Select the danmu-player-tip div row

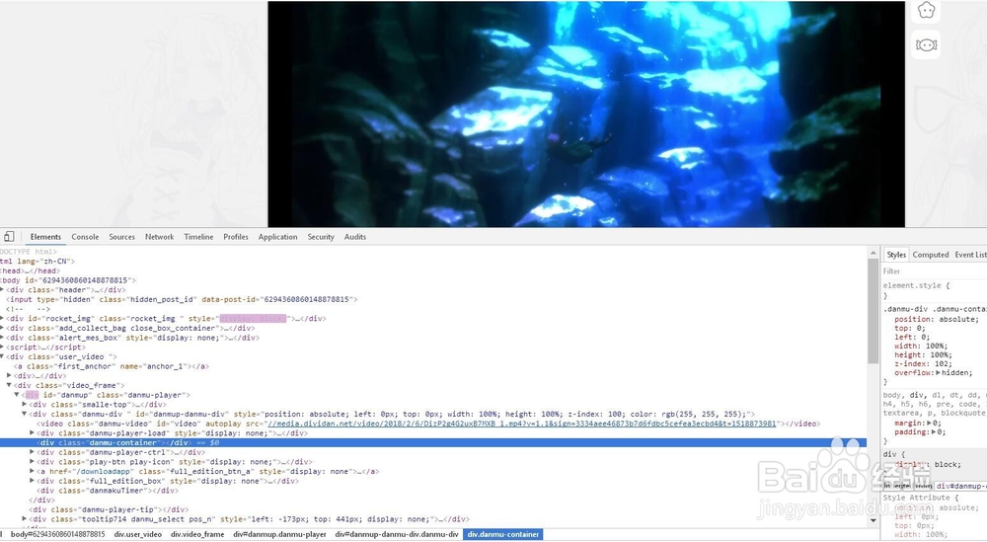[109, 509]
